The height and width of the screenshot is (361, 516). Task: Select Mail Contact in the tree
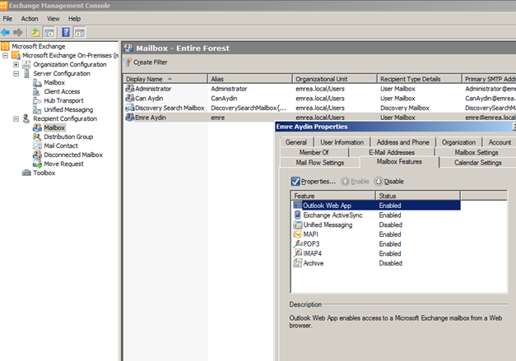61,146
